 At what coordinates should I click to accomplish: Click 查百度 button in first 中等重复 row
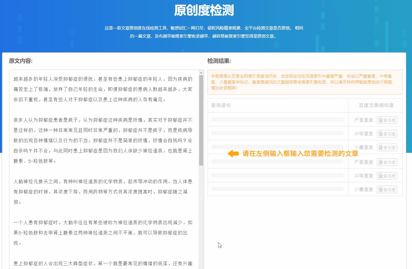[387, 134]
